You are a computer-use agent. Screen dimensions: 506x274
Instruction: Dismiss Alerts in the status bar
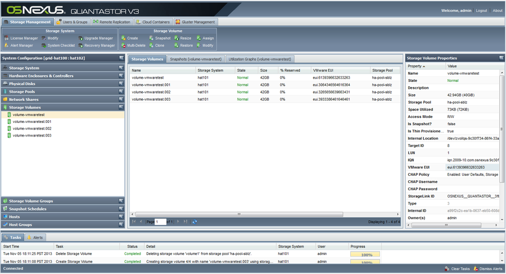pyautogui.click(x=487, y=269)
